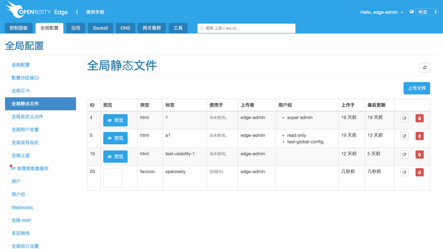This screenshot has width=443, height=249.
Task: Delete the file with ID 4
Action: tap(420, 118)
